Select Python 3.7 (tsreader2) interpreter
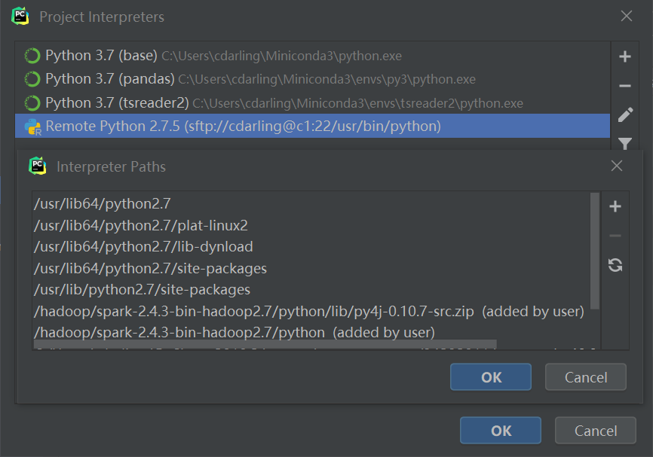 pos(116,102)
